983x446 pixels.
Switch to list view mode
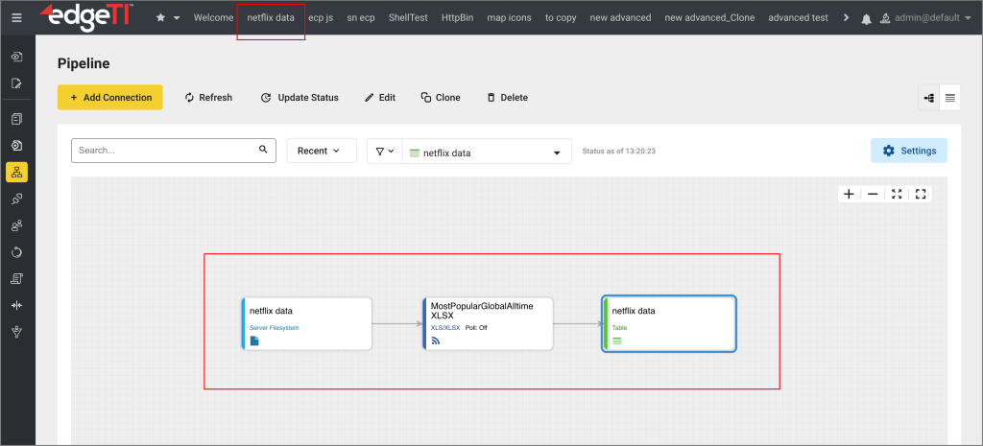pos(949,98)
